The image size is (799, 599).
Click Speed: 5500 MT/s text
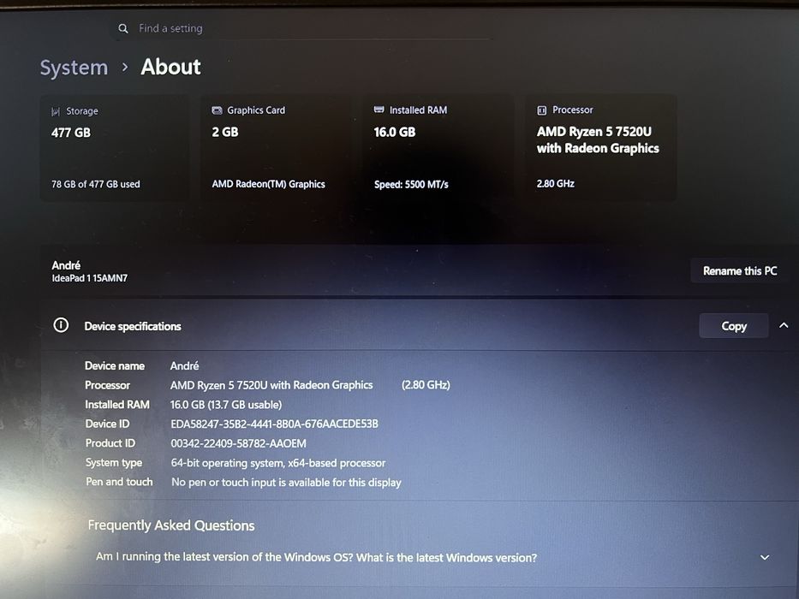[411, 184]
